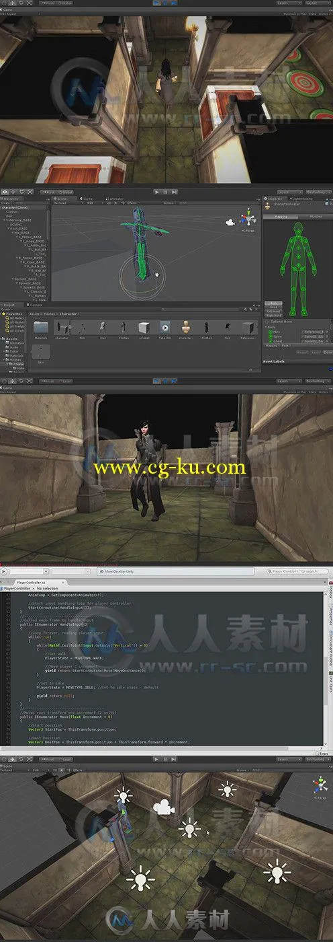The height and width of the screenshot is (942, 333).
Task: Select the pCube1 mesh asset thumbnail
Action: point(144,328)
